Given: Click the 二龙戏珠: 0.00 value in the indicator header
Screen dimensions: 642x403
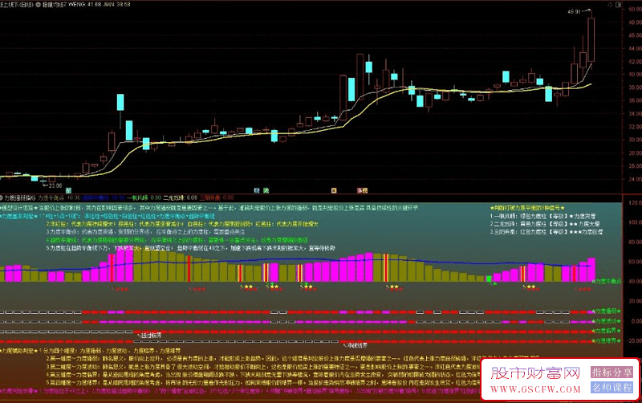Looking at the screenshot, I should click(180, 197).
